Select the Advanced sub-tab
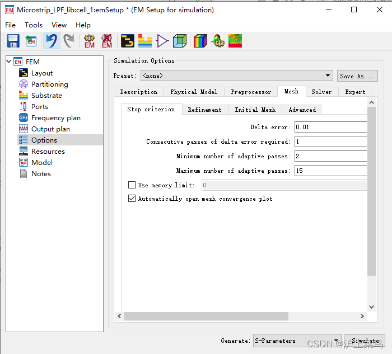 click(302, 110)
